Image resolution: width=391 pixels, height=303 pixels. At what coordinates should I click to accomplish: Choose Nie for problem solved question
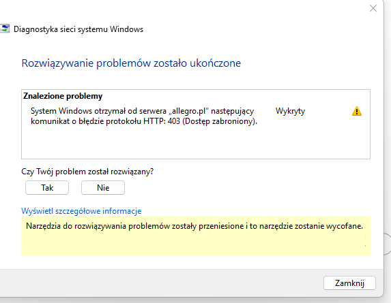[103, 187]
